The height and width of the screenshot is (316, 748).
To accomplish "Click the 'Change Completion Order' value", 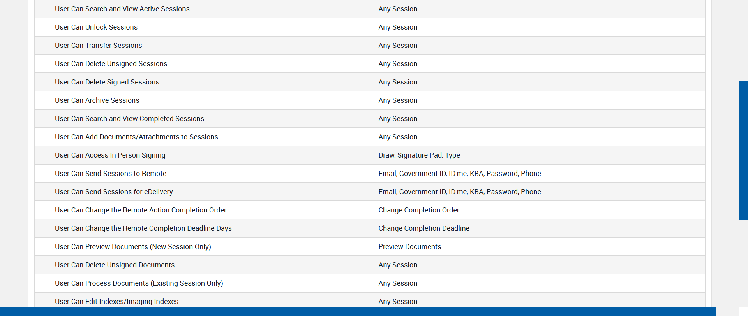I will point(419,210).
